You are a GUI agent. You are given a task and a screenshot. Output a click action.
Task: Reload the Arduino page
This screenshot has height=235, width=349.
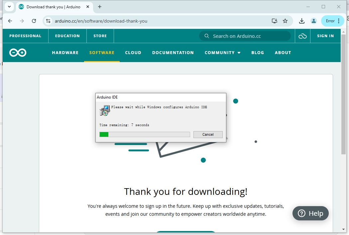click(34, 21)
